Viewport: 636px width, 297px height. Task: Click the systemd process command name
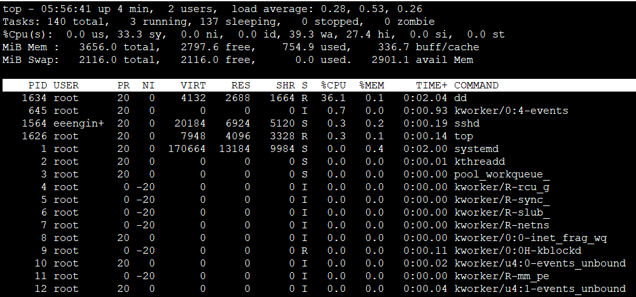pyautogui.click(x=473, y=149)
